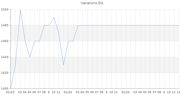Click the 1500 y-axis label
184x105 pixels.
coord(5,10)
